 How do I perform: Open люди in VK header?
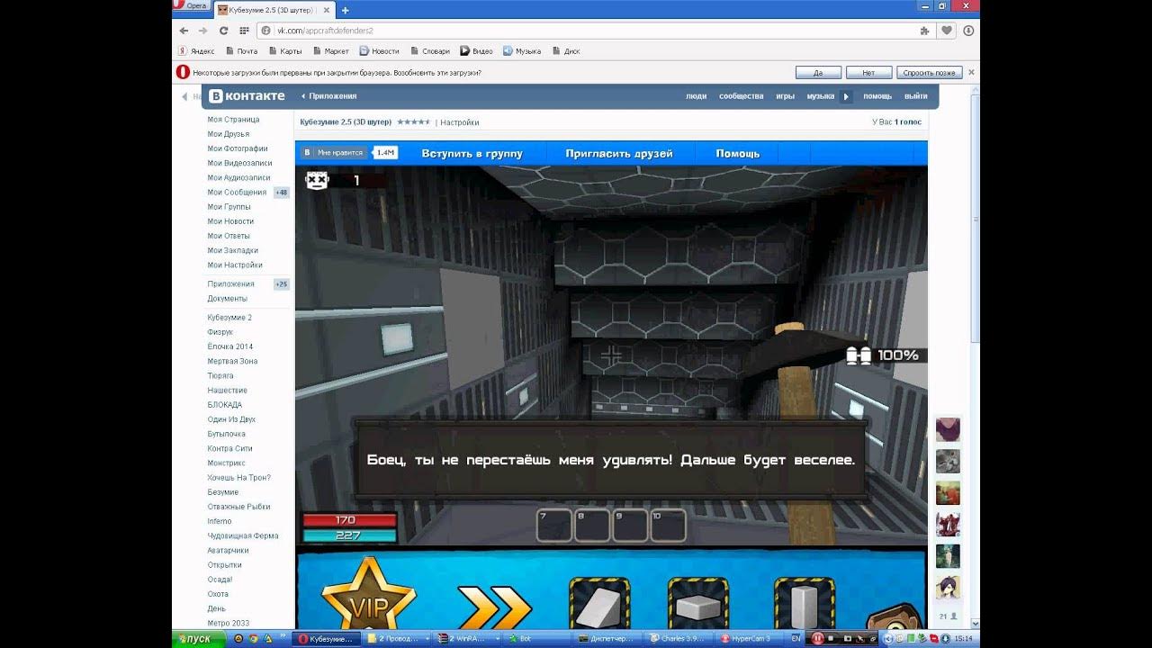point(696,96)
